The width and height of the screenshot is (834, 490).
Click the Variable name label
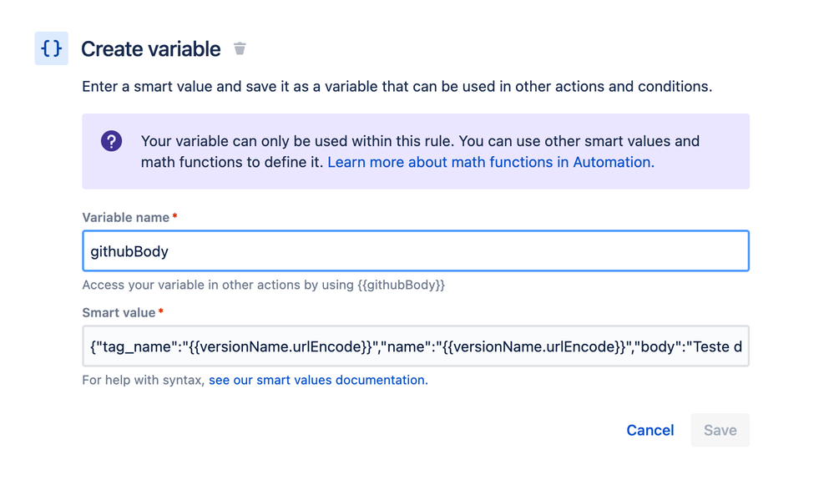coord(125,218)
